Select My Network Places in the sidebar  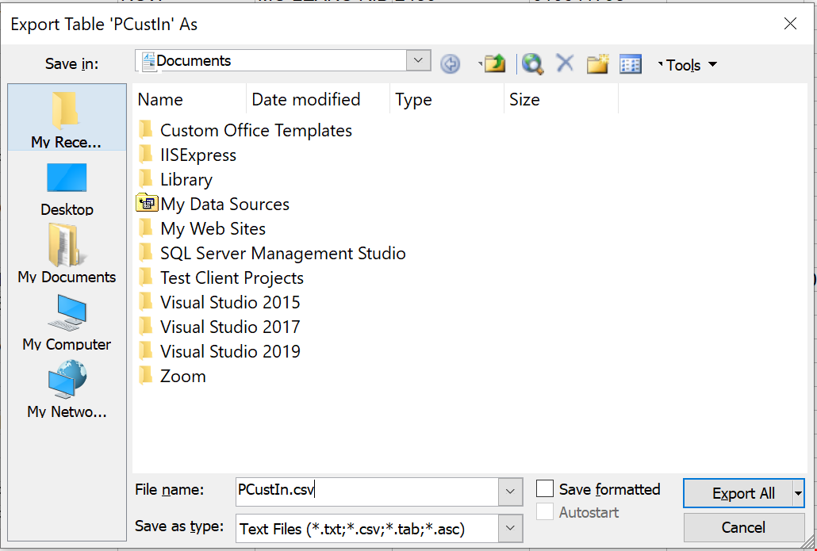(x=67, y=388)
